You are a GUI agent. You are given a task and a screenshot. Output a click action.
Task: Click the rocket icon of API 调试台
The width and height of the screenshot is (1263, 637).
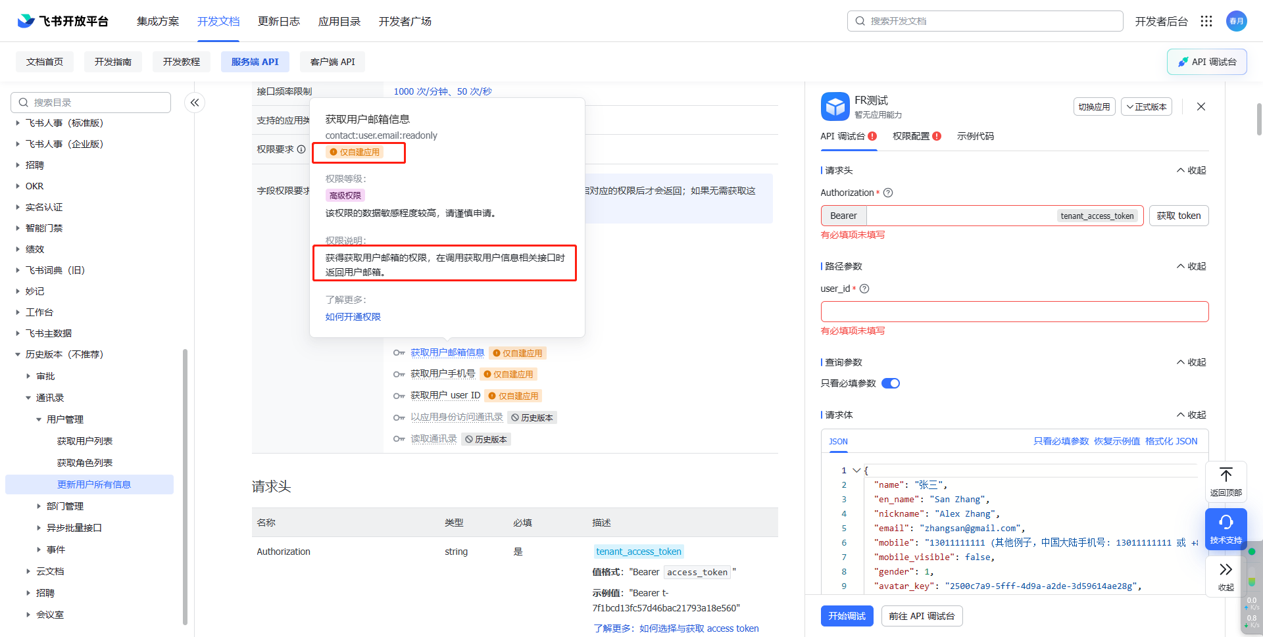(1183, 62)
